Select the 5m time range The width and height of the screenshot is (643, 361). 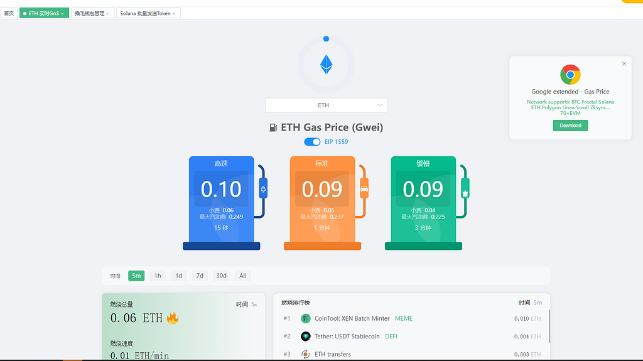136,276
